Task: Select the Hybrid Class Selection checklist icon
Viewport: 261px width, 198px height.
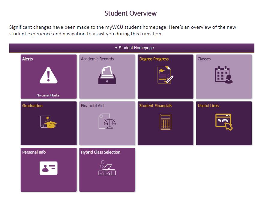Action: pyautogui.click(x=107, y=168)
